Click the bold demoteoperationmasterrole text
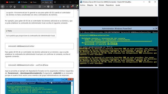Image resolution: width=168 pixels, height=94 pixels. coord(31,73)
